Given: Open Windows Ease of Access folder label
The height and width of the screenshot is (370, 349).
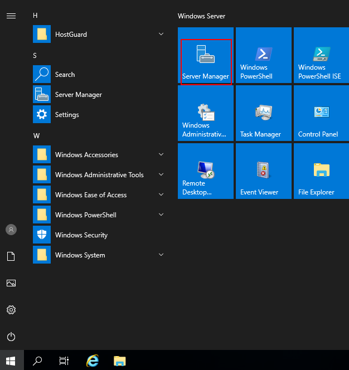Looking at the screenshot, I should (x=91, y=195).
